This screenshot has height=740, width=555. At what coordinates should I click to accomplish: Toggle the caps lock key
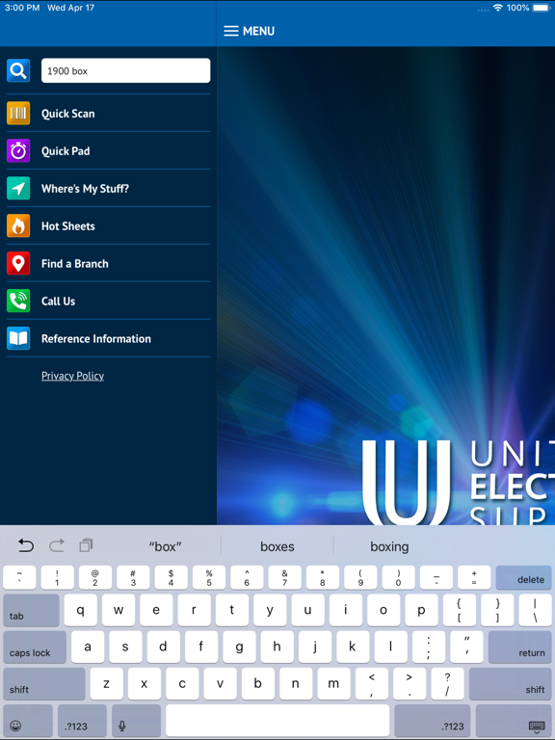[35, 647]
